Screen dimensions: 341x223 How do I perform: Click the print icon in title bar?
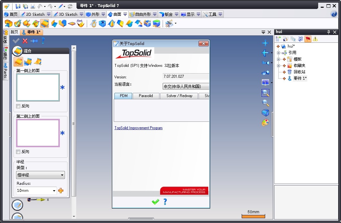[32, 6]
